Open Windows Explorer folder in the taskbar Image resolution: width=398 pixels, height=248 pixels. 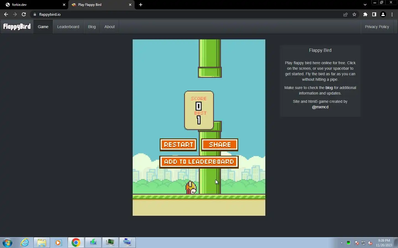[x=42, y=243]
